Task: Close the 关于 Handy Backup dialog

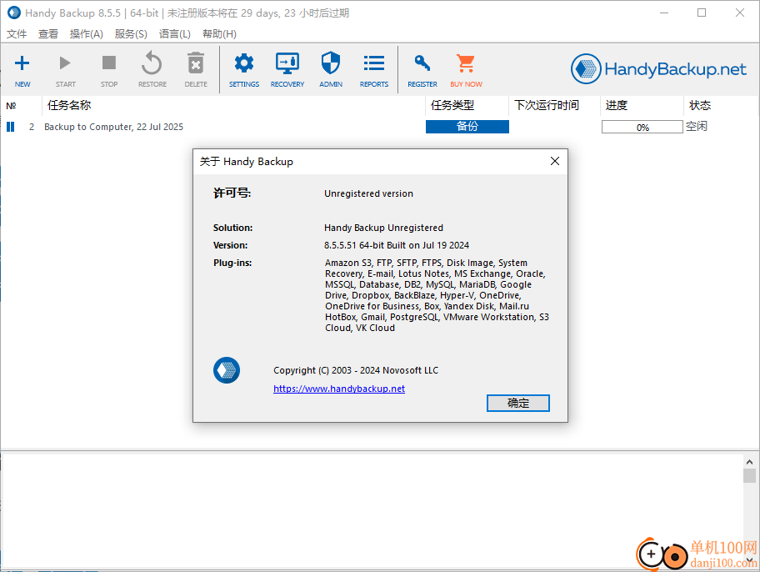Action: point(555,161)
